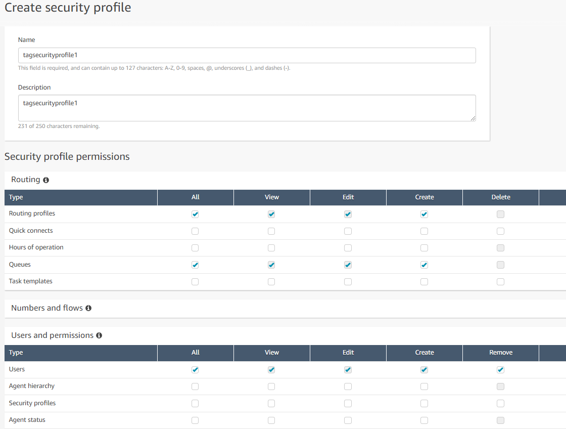
Task: Open the Numbers and flows info icon
Action: click(x=88, y=308)
